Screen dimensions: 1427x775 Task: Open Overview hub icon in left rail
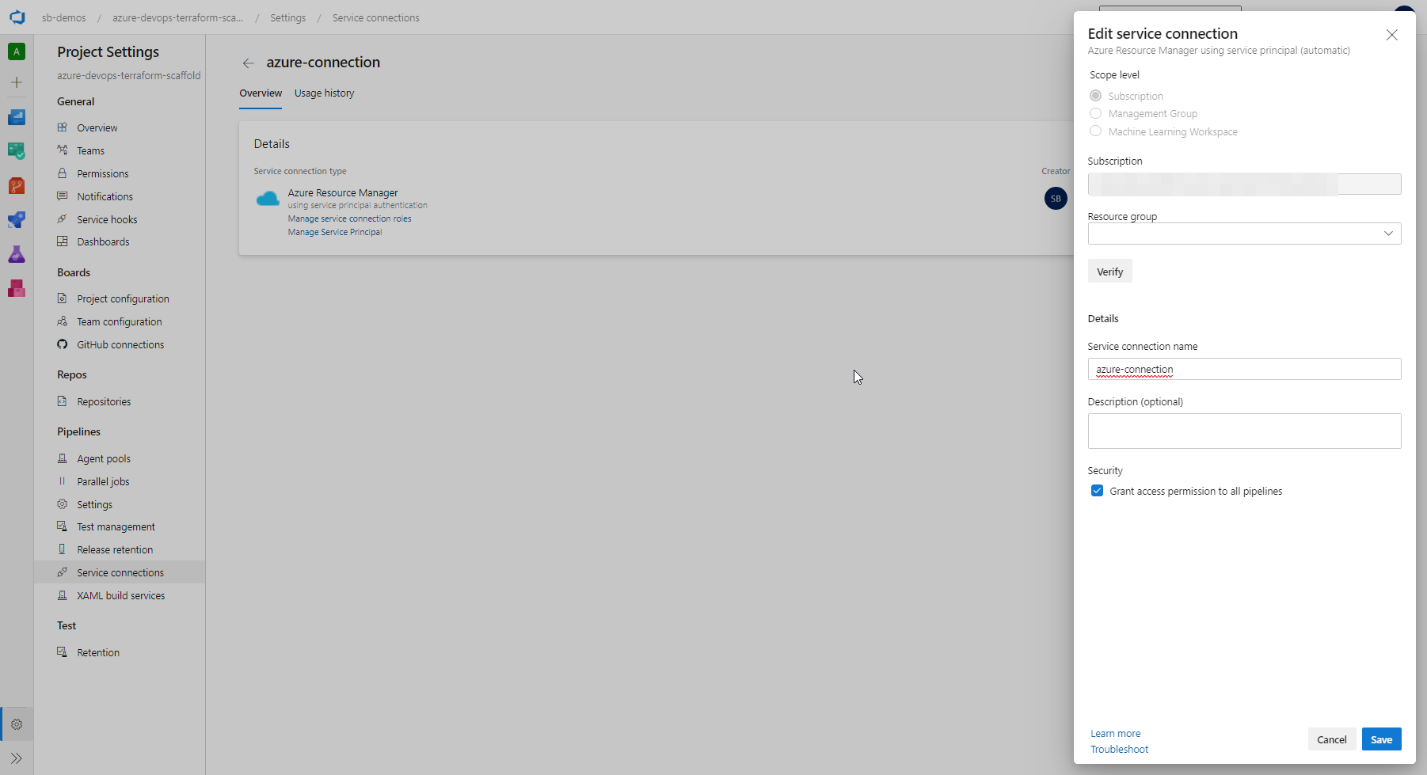(x=17, y=117)
